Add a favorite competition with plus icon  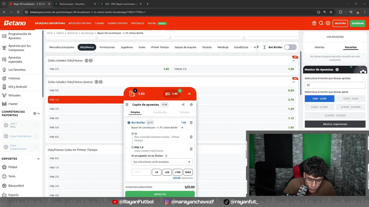[35, 113]
